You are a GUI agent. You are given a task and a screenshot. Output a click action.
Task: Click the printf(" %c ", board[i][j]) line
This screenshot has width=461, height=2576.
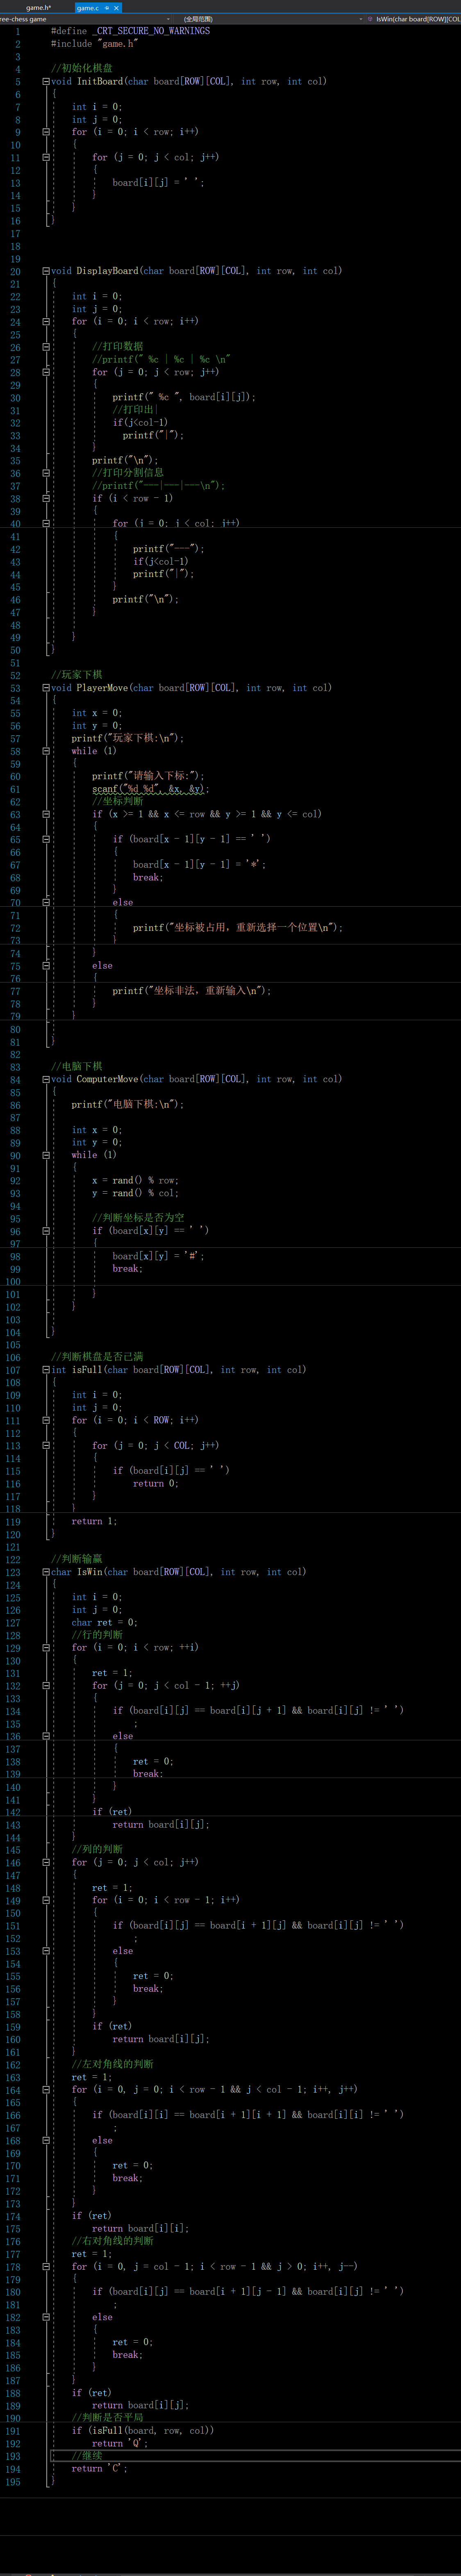click(x=184, y=397)
